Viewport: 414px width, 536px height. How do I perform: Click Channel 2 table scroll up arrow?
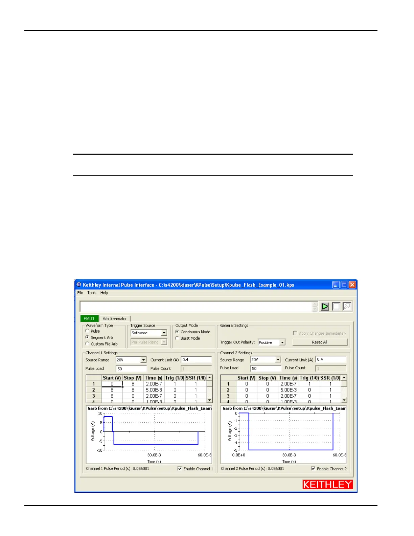click(344, 378)
